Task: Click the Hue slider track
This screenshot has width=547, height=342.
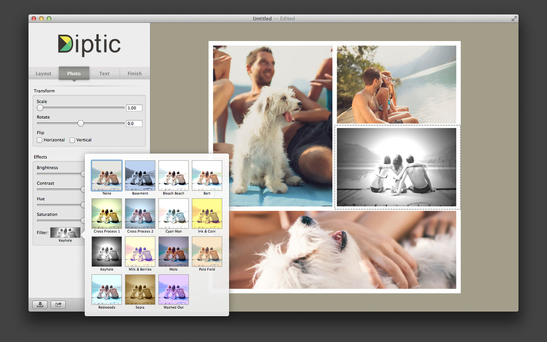Action: [60, 205]
